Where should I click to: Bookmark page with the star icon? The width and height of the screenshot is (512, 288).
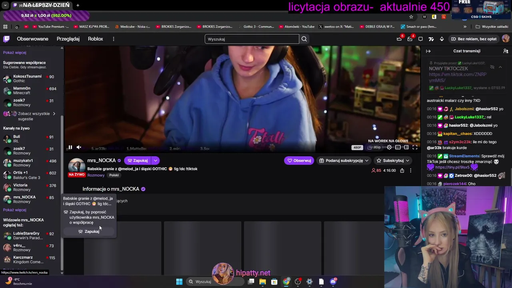click(x=411, y=17)
